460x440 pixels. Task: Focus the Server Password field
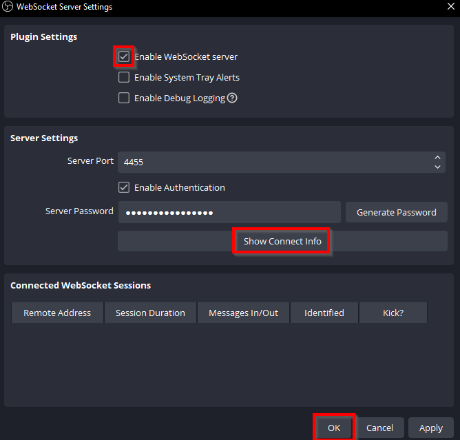(x=229, y=212)
